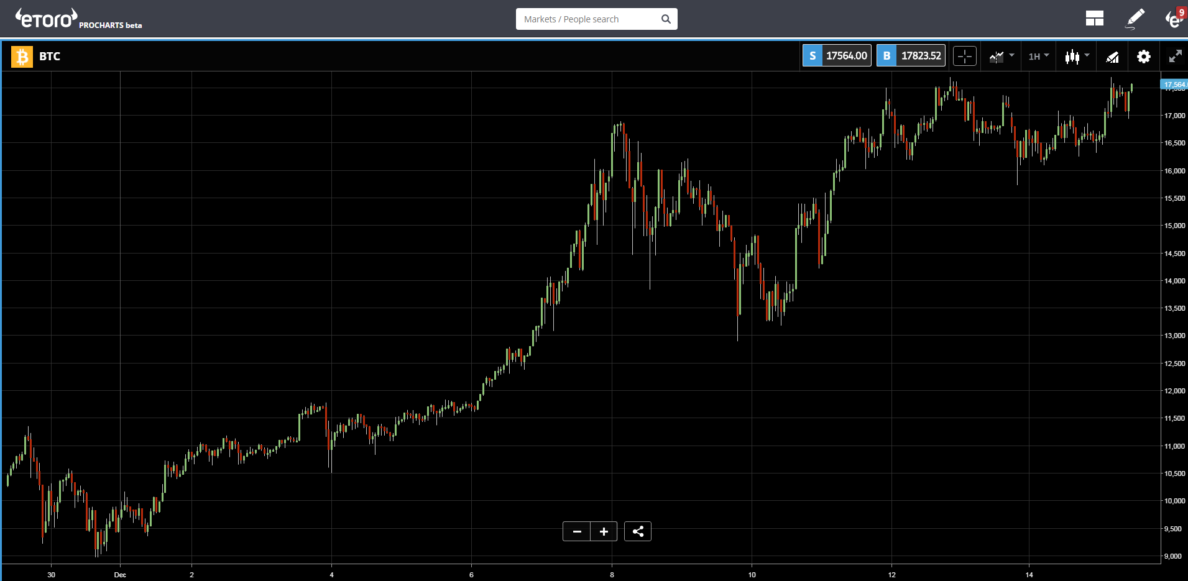Click the Bitcoin orange logo icon
1188x581 pixels.
22,57
